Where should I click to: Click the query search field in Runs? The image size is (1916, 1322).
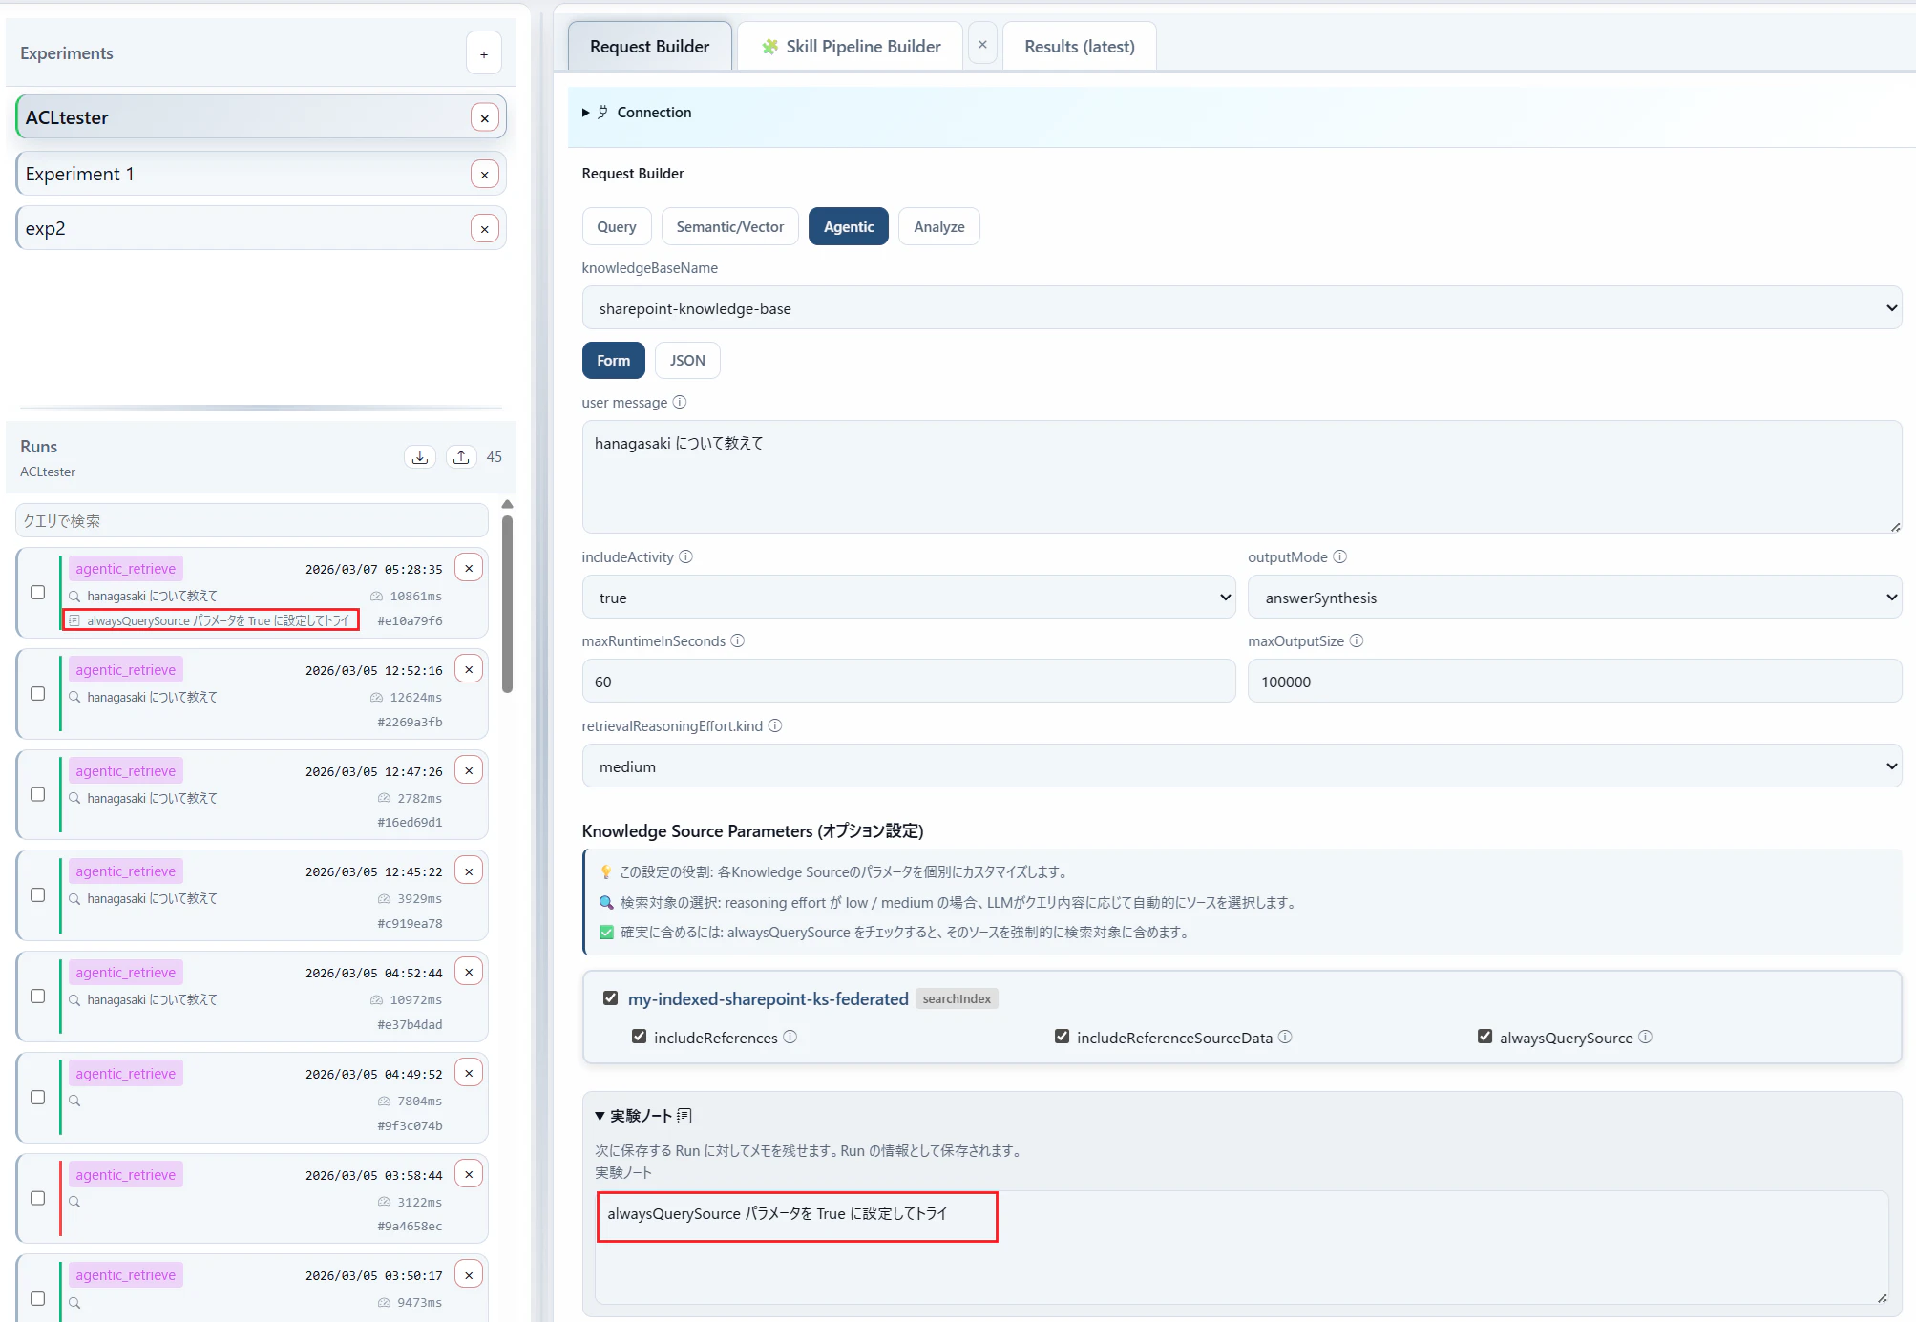[252, 521]
